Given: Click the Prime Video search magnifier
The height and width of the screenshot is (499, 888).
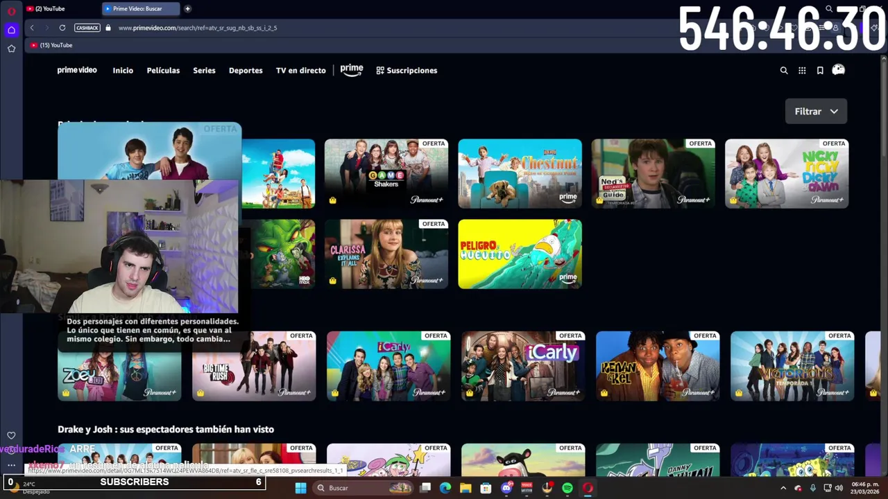Looking at the screenshot, I should click(784, 70).
